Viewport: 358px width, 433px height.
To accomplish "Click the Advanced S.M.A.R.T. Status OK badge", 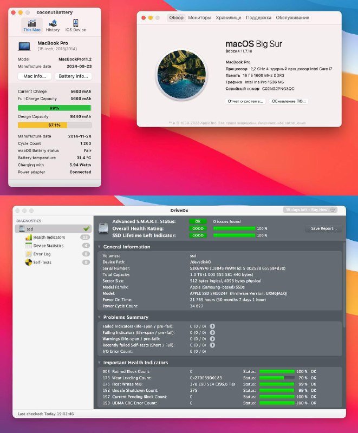I will (198, 221).
